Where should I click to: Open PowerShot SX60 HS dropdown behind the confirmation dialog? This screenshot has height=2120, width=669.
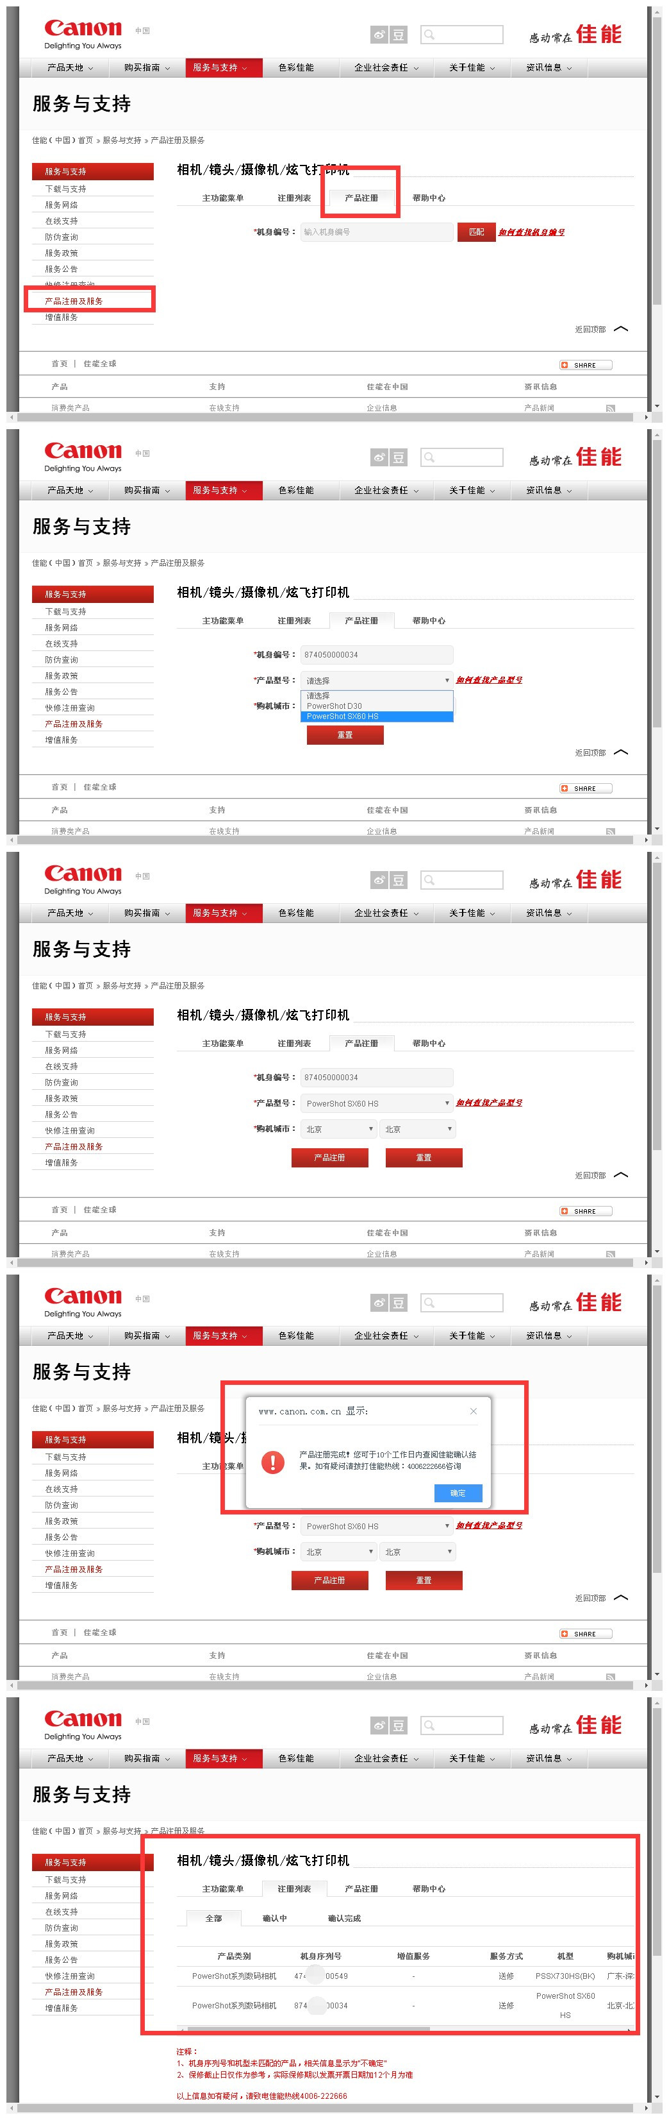click(x=377, y=1527)
